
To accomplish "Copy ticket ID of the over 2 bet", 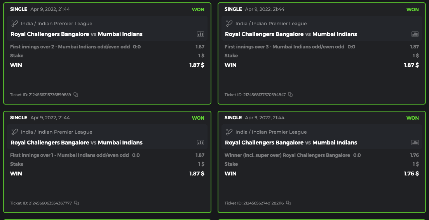I will [x=76, y=95].
